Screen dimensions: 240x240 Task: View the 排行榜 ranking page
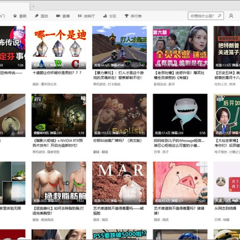[133, 16]
